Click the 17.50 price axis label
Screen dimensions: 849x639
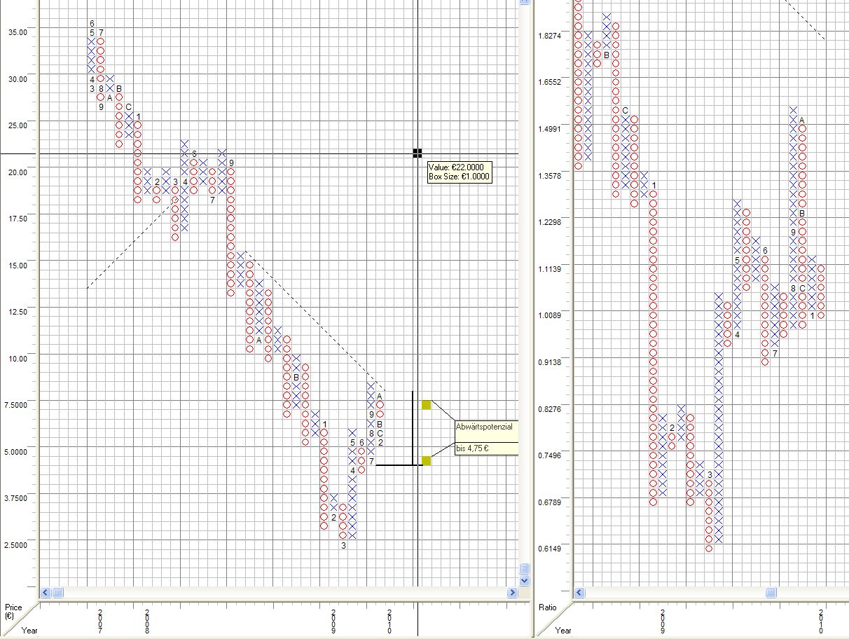point(17,219)
